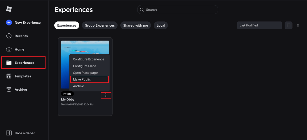Switch to list view layout
This screenshot has width=307, height=140.
297,25
